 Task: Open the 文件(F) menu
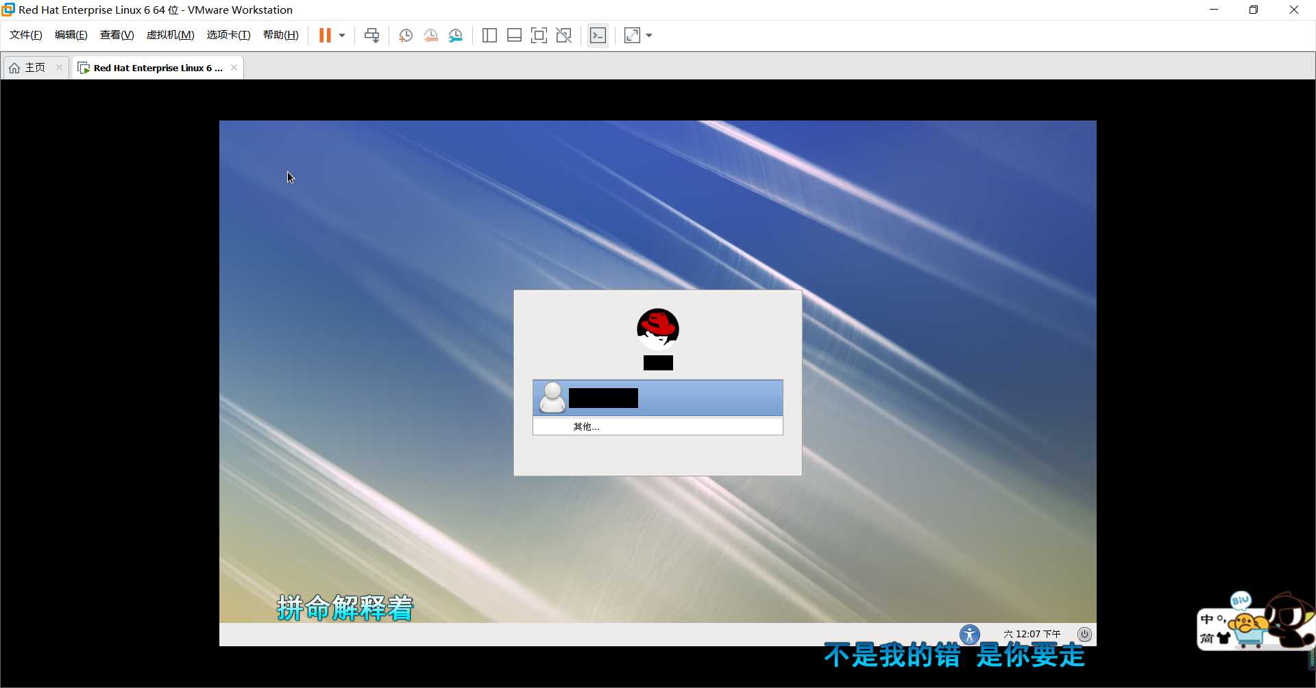pos(26,35)
